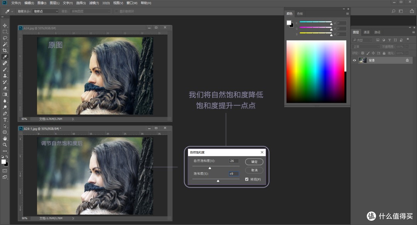Toggle transparency lock in the Layers panel
The height and width of the screenshot is (225, 417).
362,53
